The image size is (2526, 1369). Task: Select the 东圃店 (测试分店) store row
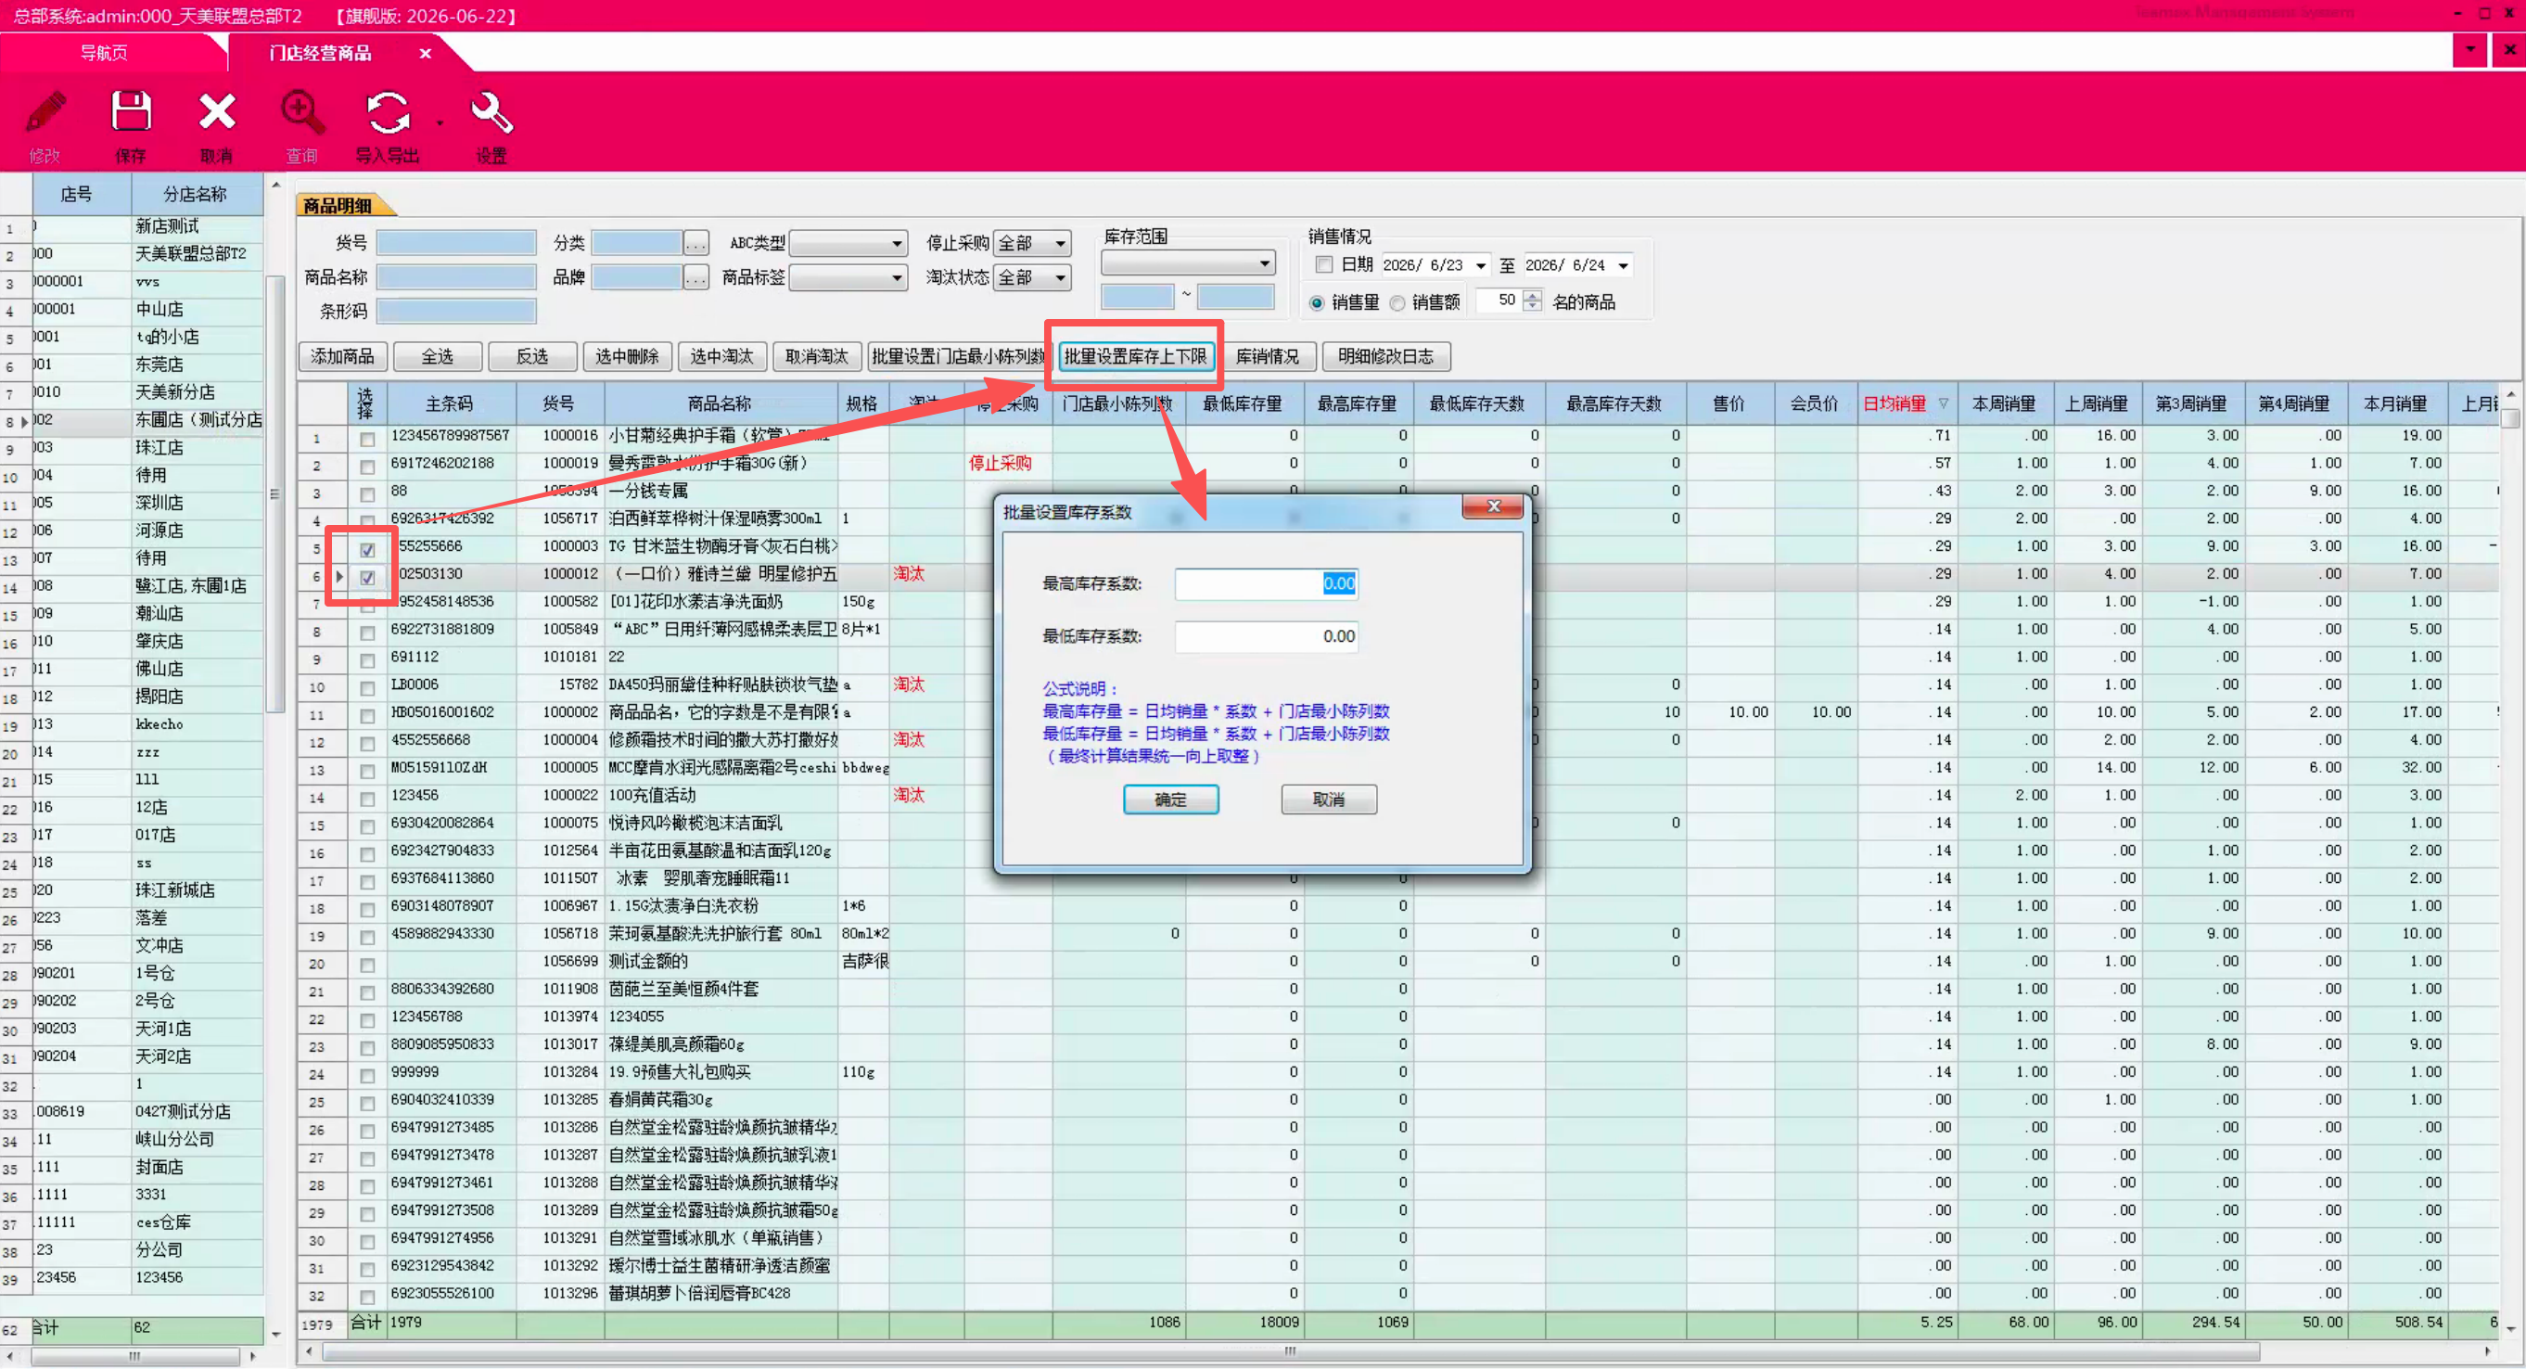pos(133,421)
